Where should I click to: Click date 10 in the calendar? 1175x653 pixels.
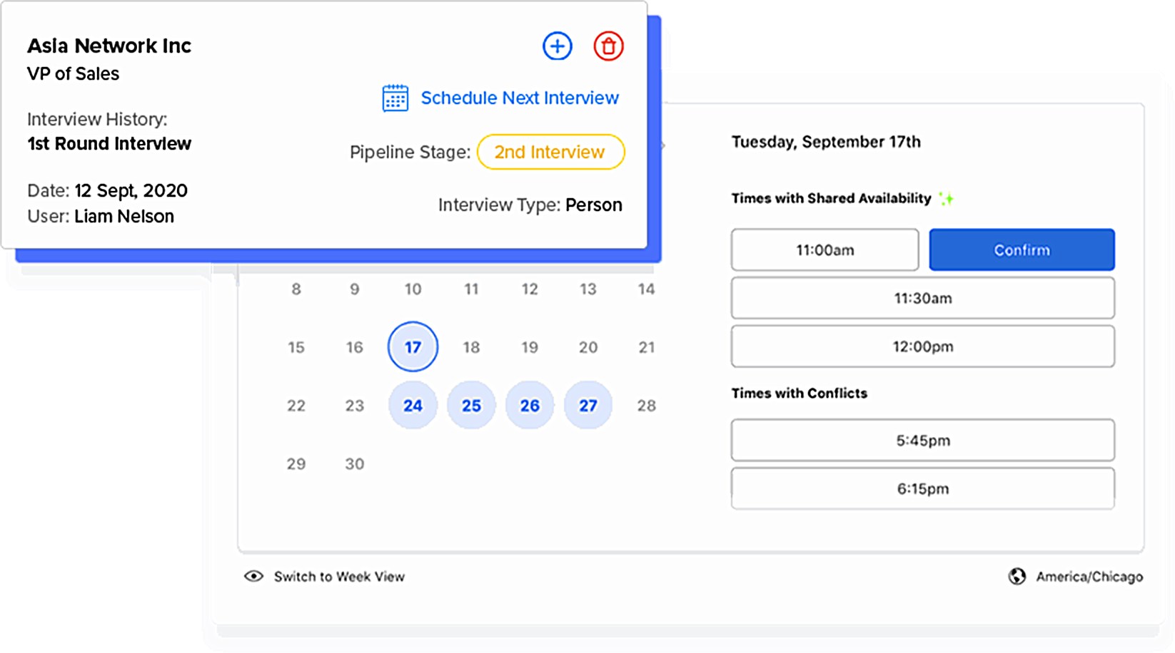413,289
